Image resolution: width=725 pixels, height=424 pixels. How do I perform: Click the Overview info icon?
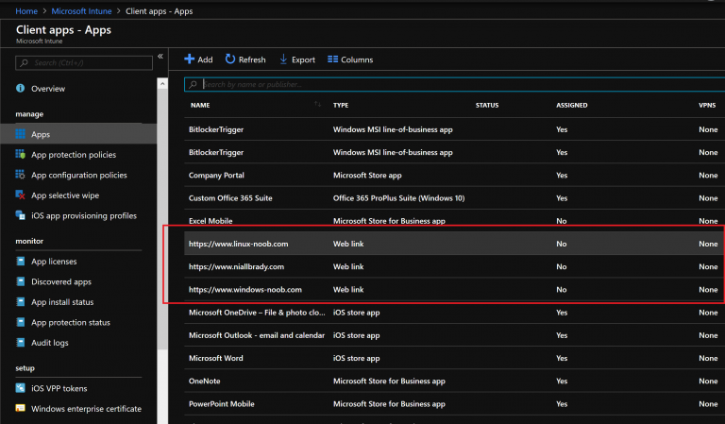(x=20, y=88)
